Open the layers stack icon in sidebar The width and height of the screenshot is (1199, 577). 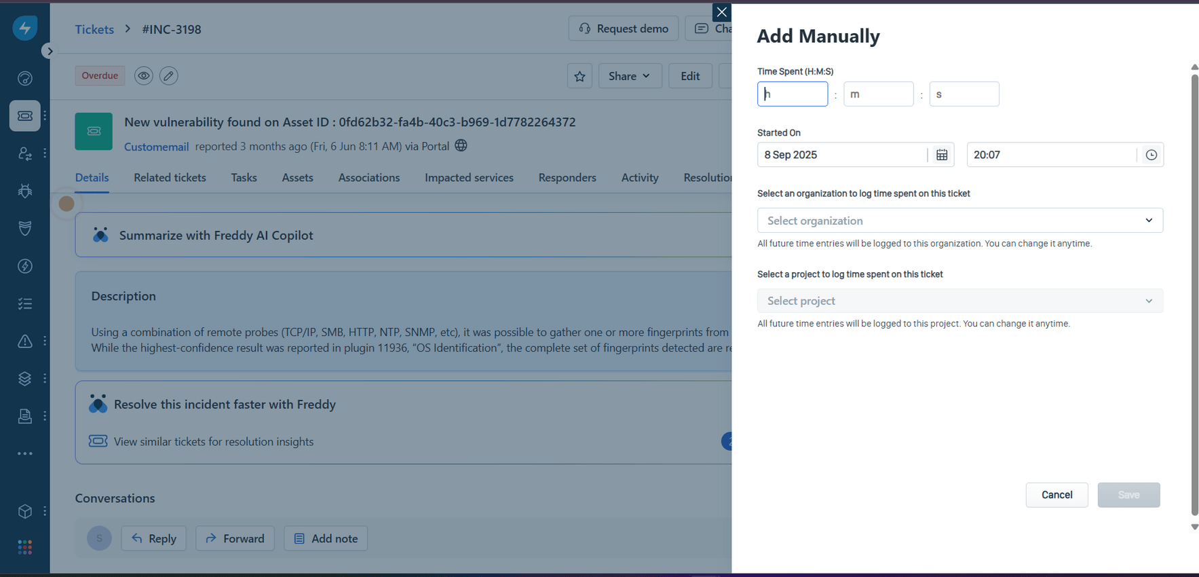click(25, 378)
